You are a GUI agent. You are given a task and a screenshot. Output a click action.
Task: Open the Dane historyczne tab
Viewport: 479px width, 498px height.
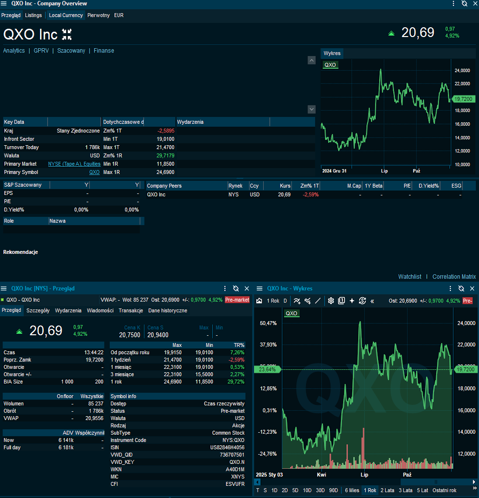pyautogui.click(x=167, y=310)
